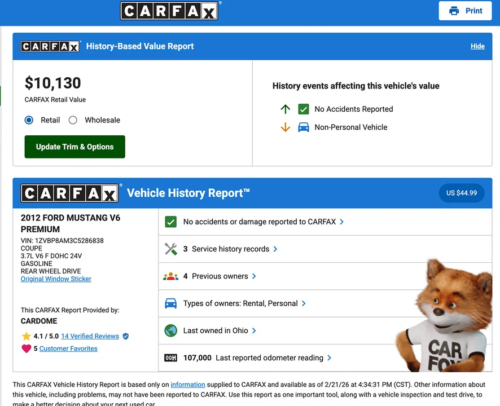Click the $10,130 retail value amount

[x=53, y=83]
